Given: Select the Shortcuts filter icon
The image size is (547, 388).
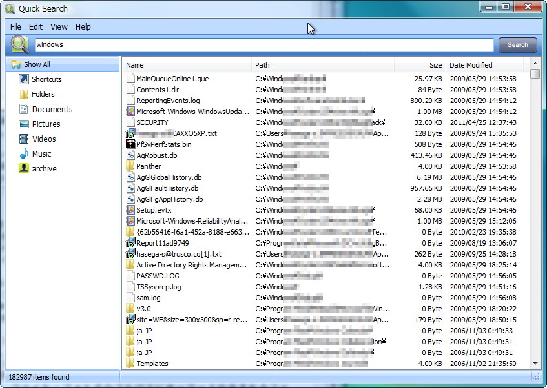Looking at the screenshot, I should pos(24,79).
